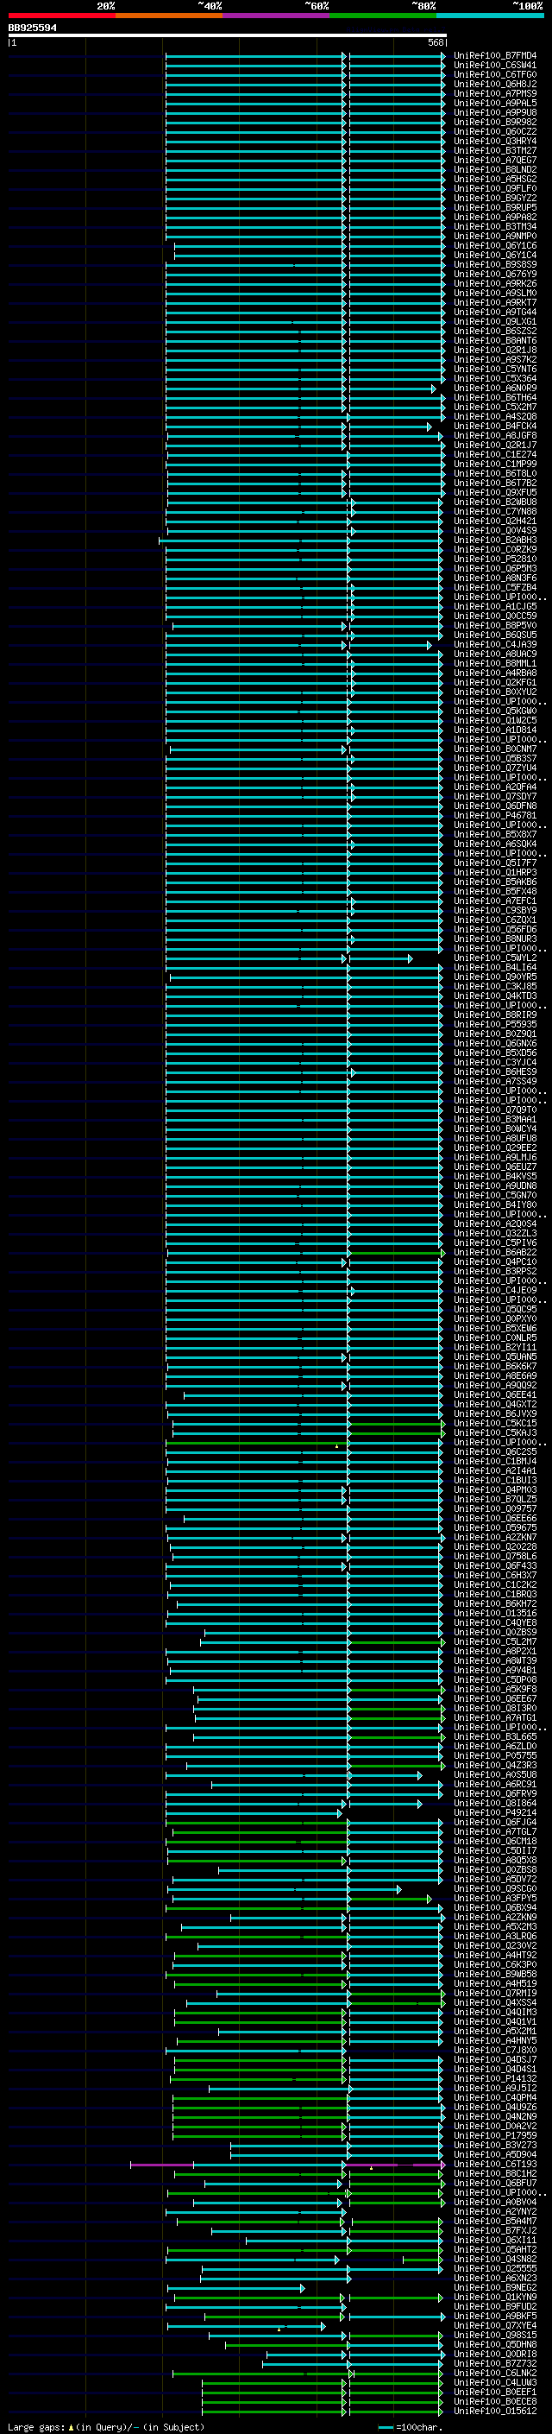Select label UniRef100_B9NEG2
Viewport: 552px width, 2434px height.
pos(494,2288)
